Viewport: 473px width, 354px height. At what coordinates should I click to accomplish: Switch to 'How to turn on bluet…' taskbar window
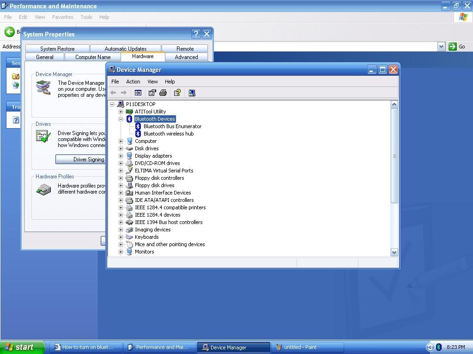(86, 348)
